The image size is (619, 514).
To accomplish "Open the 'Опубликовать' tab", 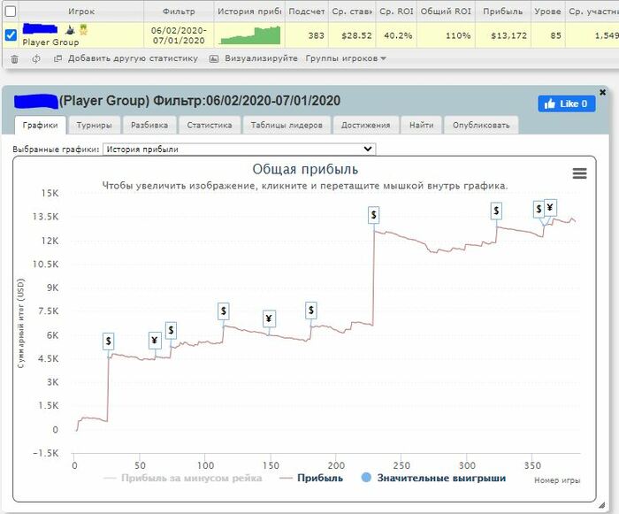I will tap(481, 126).
